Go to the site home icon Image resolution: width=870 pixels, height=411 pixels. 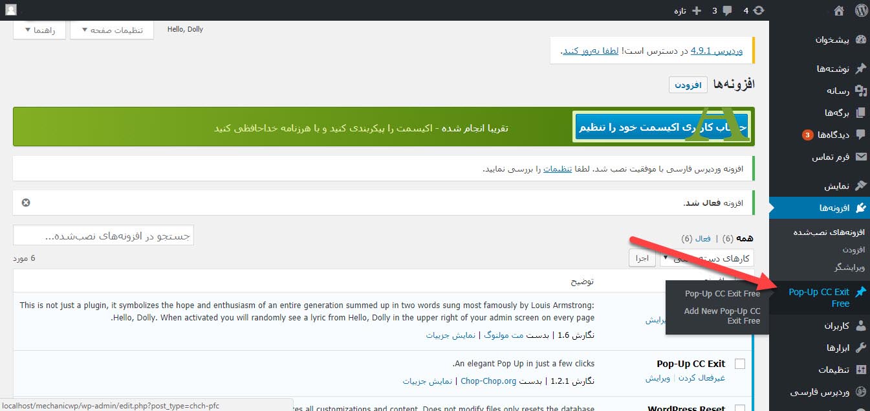coord(839,10)
